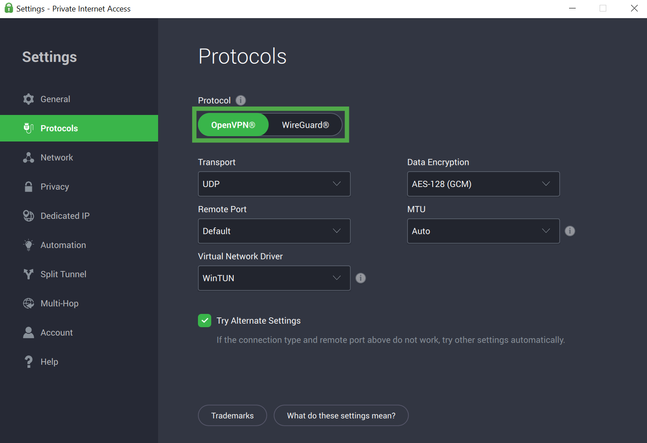Open Account using the person icon

point(29,332)
